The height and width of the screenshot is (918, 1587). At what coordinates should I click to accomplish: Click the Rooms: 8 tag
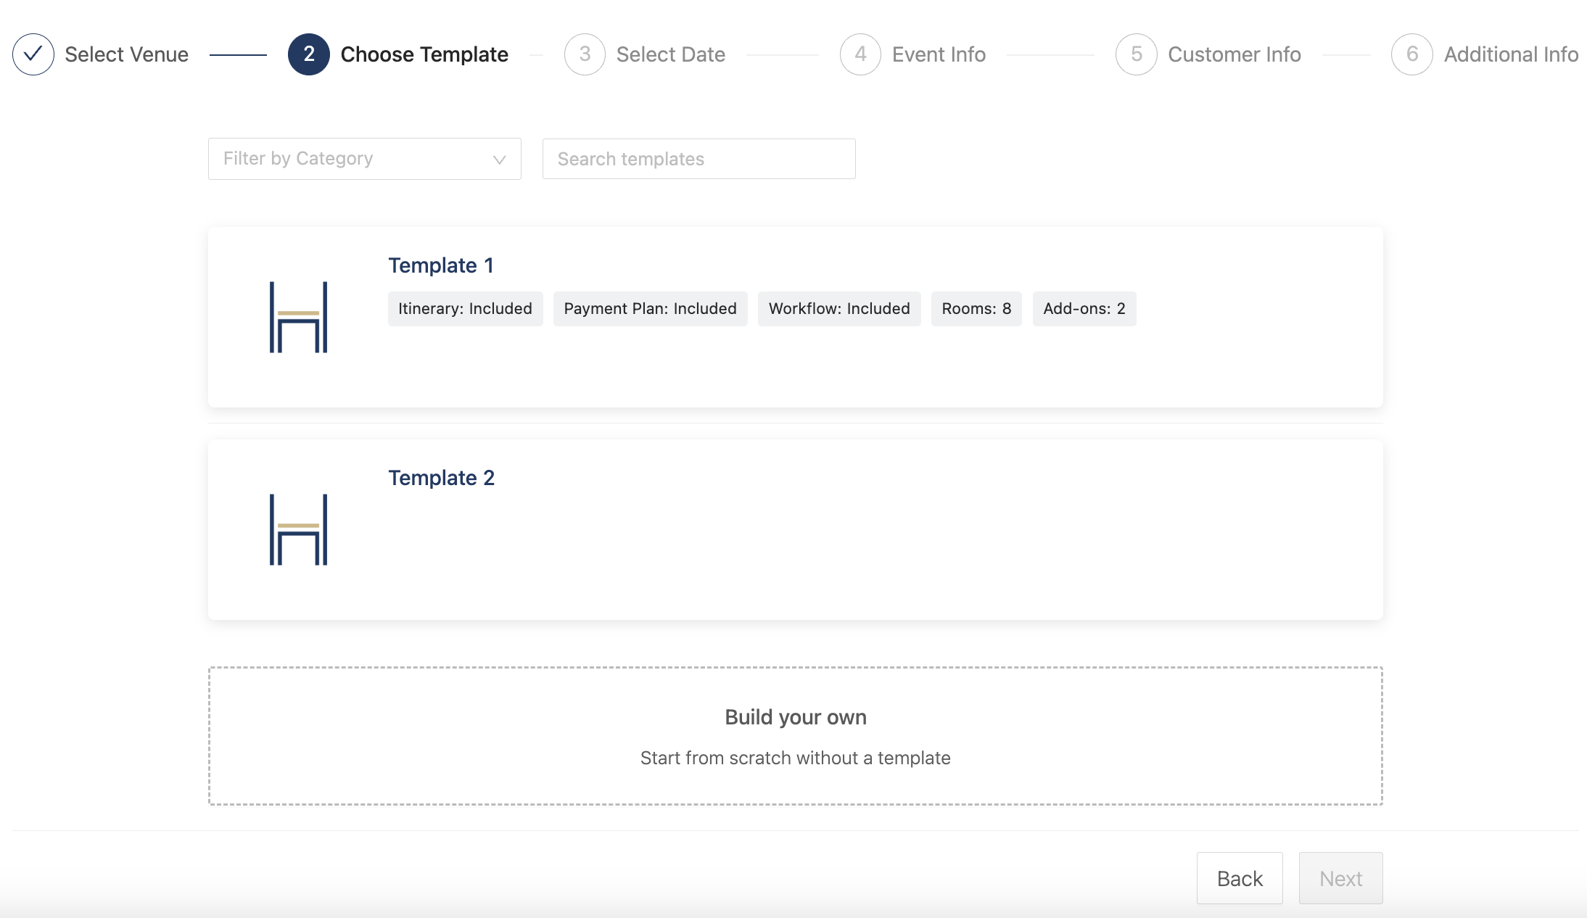tap(976, 309)
